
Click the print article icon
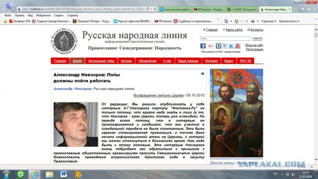[x=202, y=74]
